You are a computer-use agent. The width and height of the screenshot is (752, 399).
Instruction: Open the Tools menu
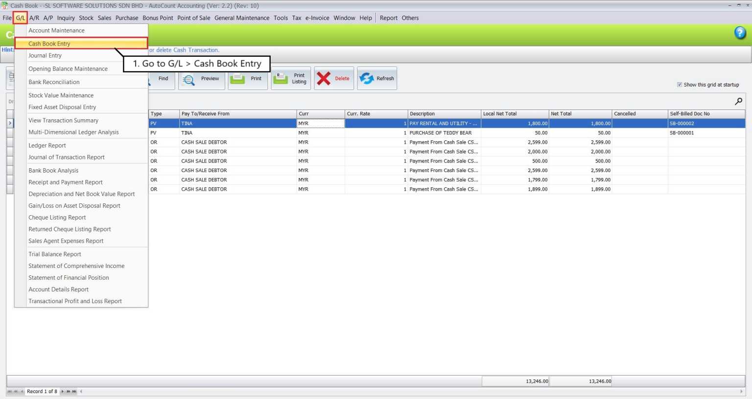[x=281, y=18]
